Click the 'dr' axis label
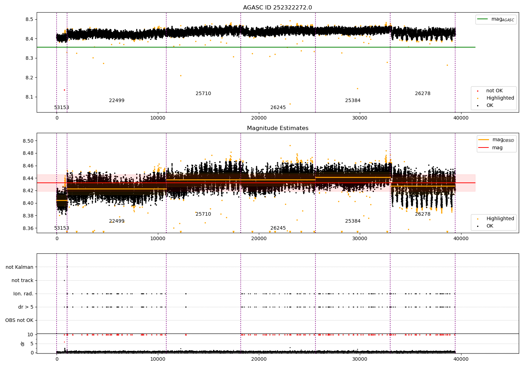The height and width of the screenshot is (367, 524). pyautogui.click(x=23, y=344)
